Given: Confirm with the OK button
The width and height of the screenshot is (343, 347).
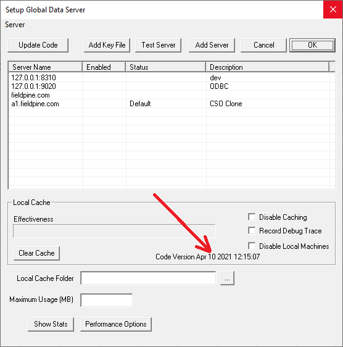Looking at the screenshot, I should (313, 45).
